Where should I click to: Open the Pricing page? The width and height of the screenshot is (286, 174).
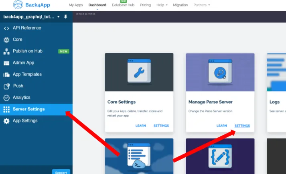click(x=145, y=5)
